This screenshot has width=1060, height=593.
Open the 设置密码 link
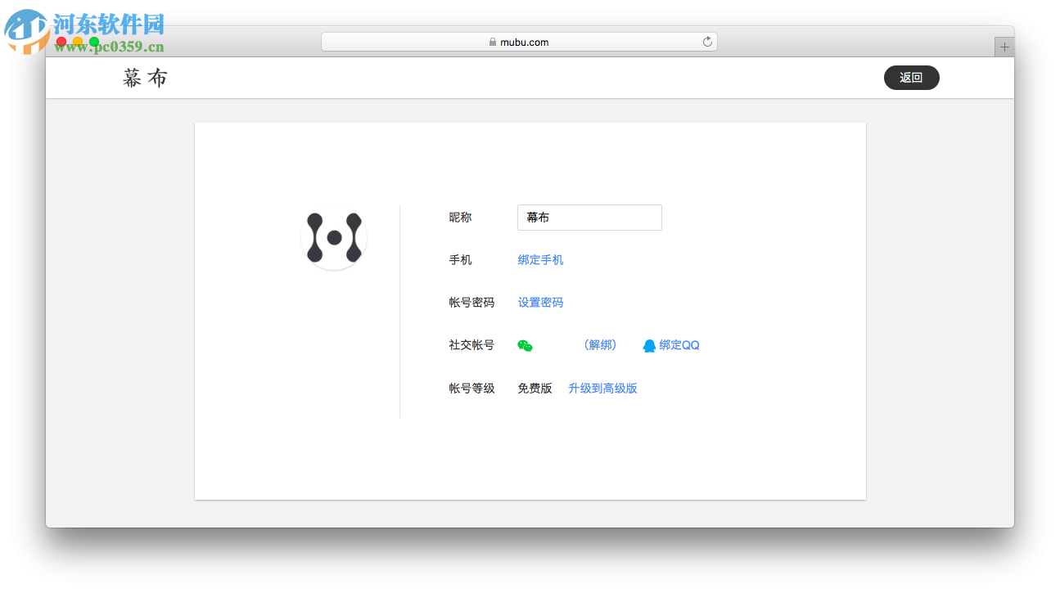[x=540, y=303]
